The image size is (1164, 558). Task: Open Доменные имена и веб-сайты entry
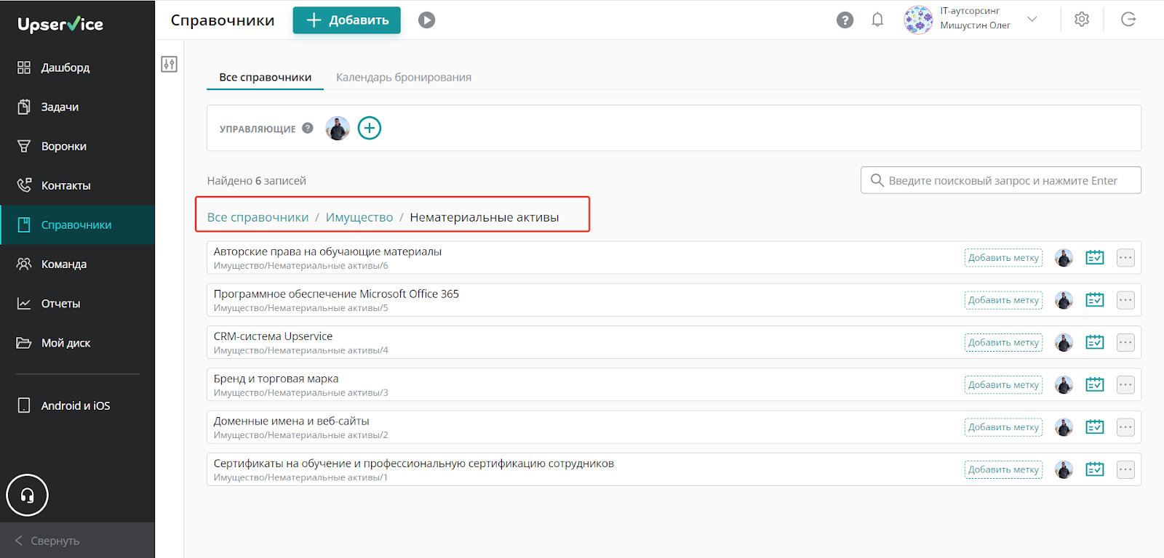click(291, 421)
